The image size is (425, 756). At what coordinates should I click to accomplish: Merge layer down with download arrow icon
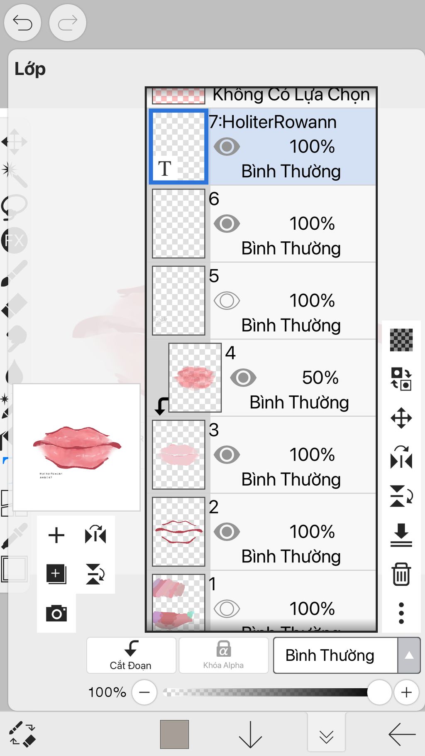tap(401, 535)
